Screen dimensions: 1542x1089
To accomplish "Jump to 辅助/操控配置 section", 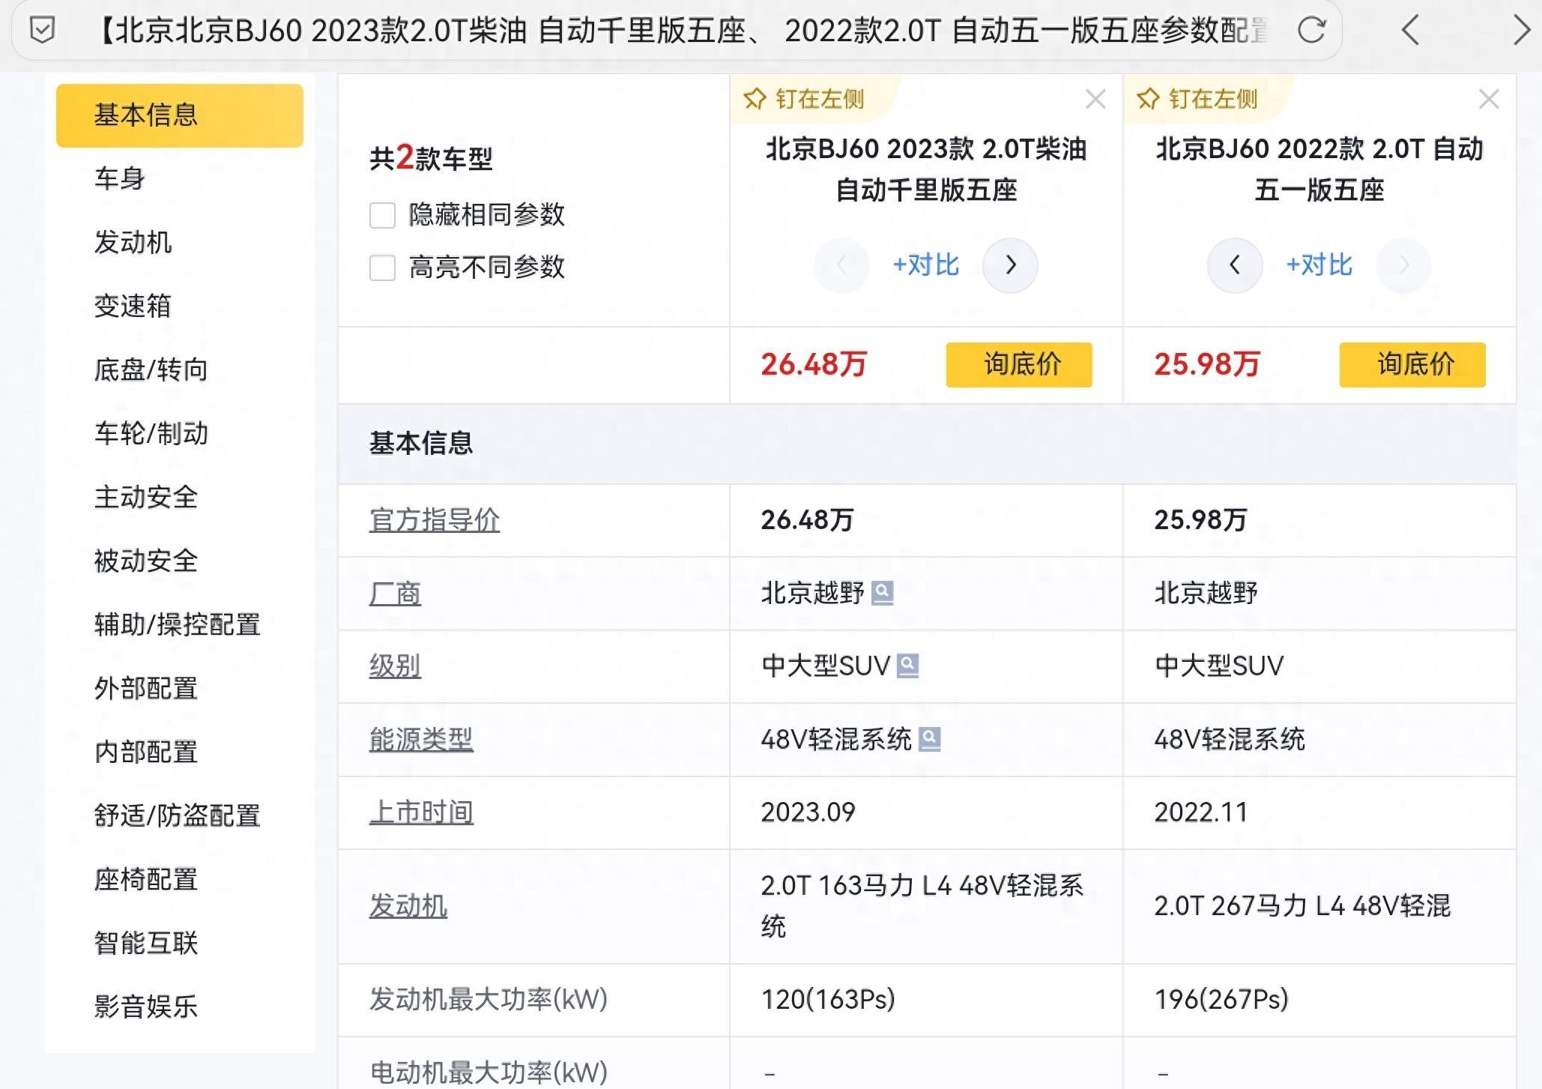I will [x=177, y=625].
